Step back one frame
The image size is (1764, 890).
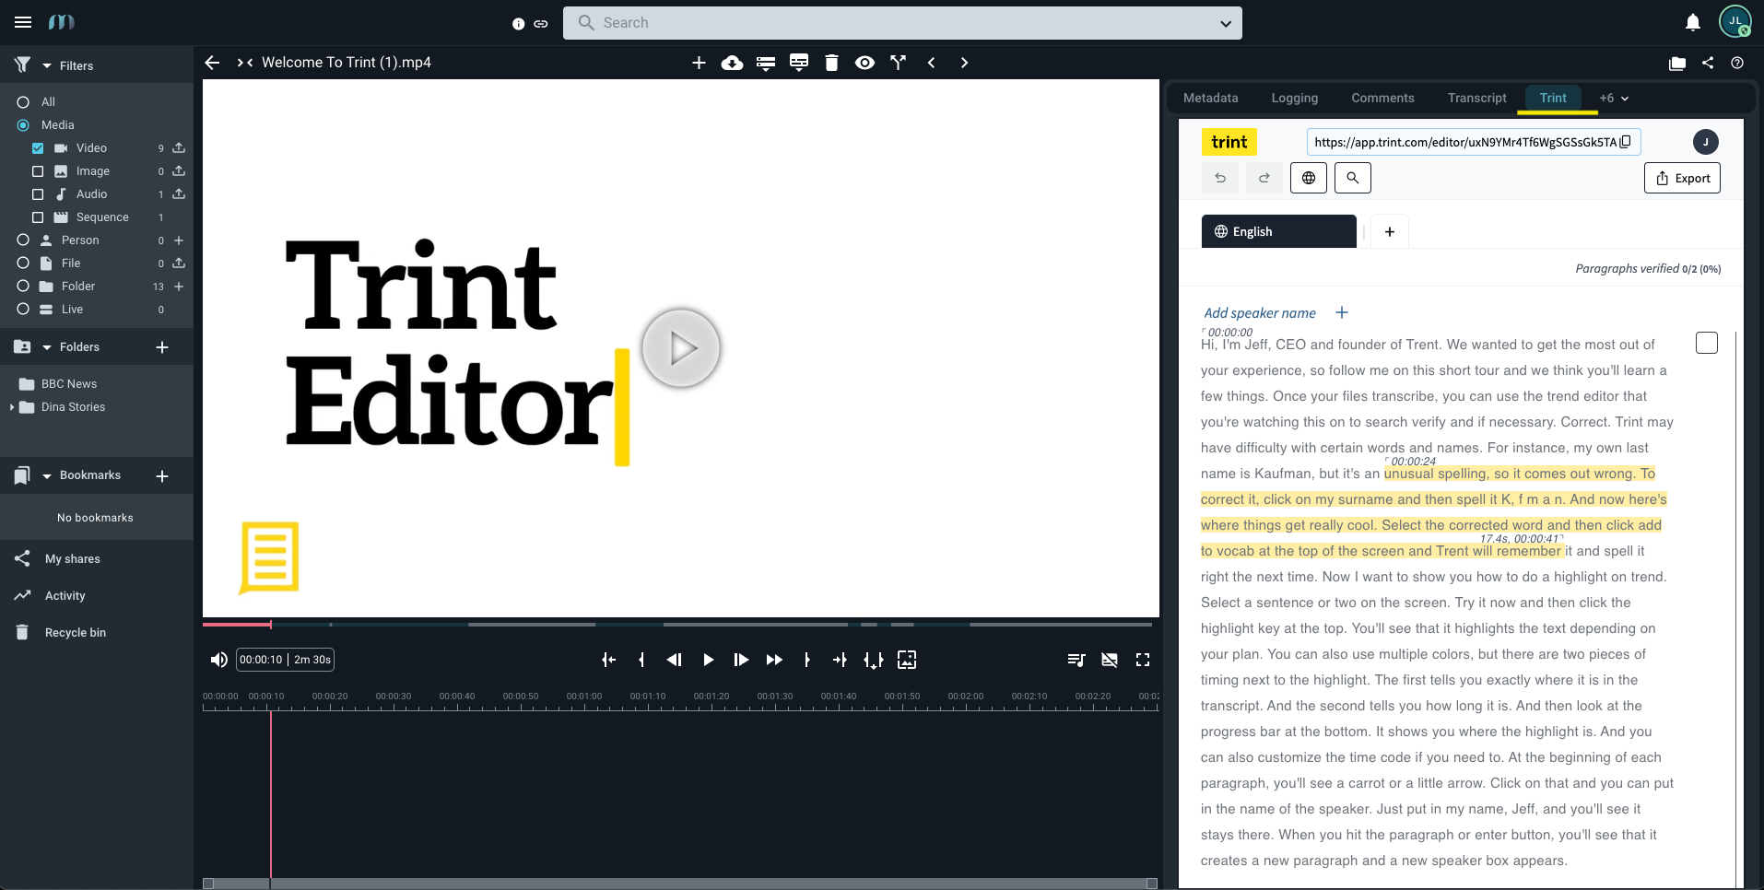click(675, 660)
